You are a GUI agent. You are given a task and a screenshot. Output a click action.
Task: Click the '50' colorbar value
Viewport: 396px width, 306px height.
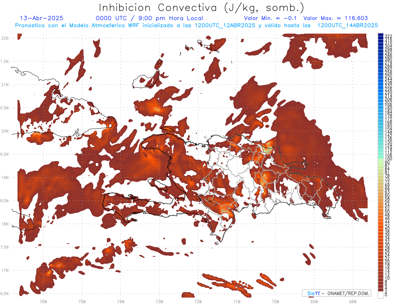pos(387,212)
